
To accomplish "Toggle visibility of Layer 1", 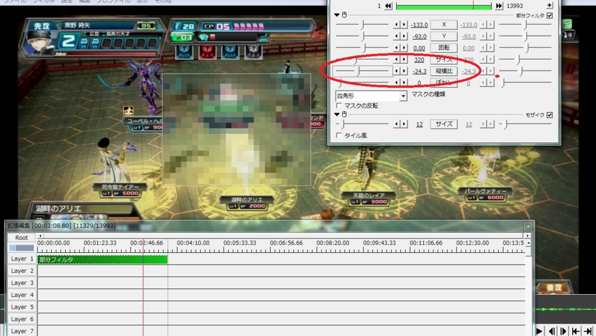I will coord(22,259).
